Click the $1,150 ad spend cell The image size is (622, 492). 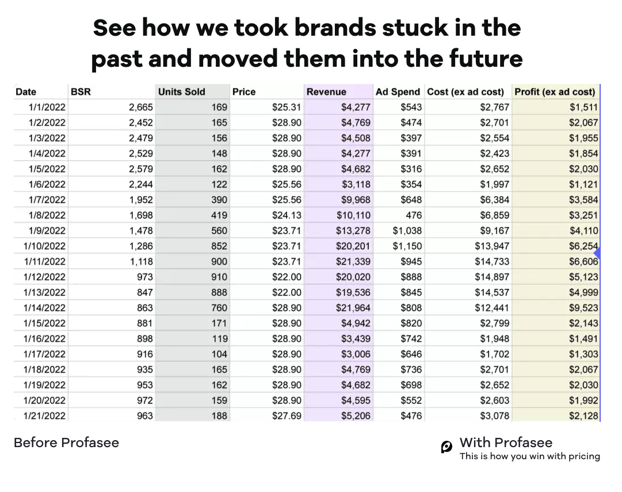(x=407, y=246)
